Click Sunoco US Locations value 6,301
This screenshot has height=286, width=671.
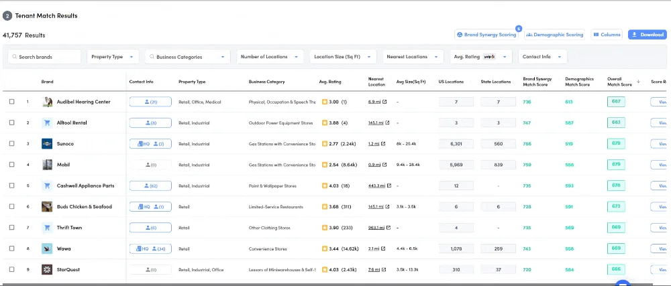tap(456, 144)
